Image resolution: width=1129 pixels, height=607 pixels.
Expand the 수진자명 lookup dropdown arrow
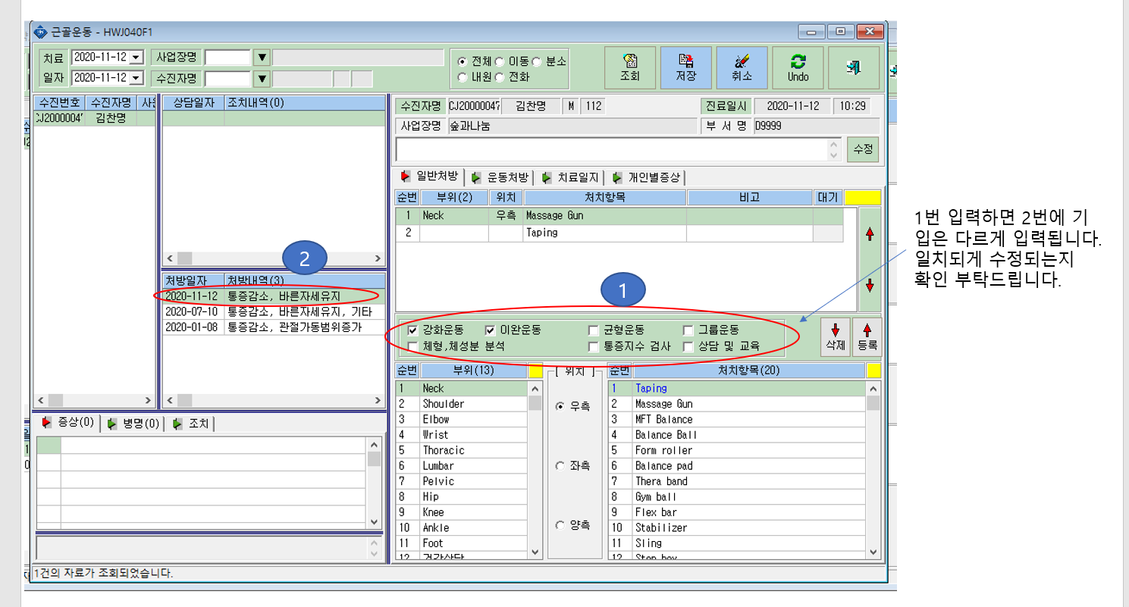262,78
